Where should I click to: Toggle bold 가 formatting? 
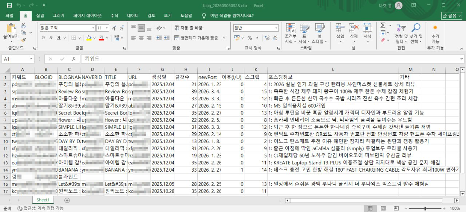pos(43,38)
